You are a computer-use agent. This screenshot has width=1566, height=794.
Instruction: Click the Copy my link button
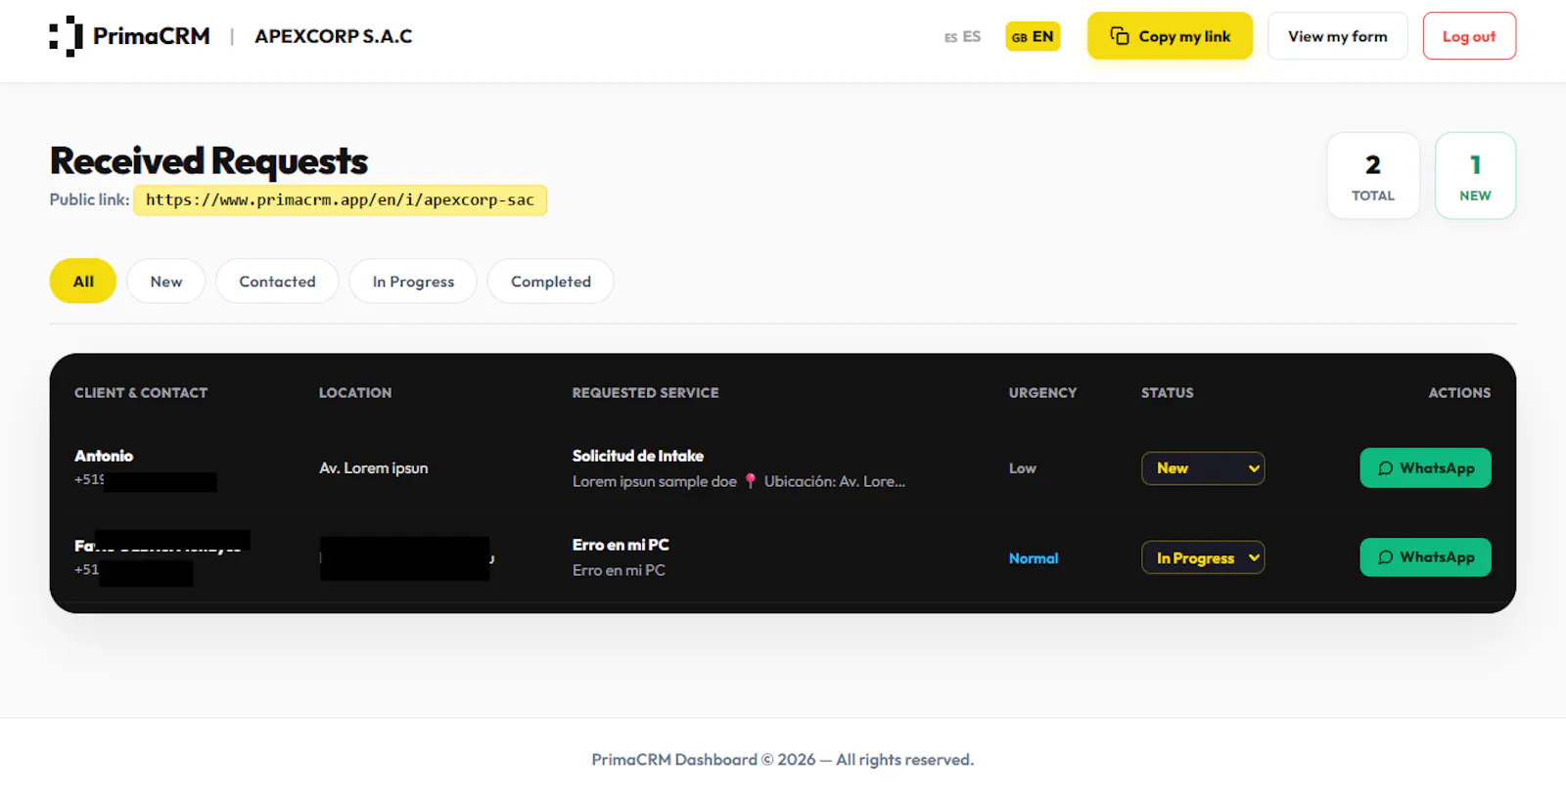tap(1170, 36)
